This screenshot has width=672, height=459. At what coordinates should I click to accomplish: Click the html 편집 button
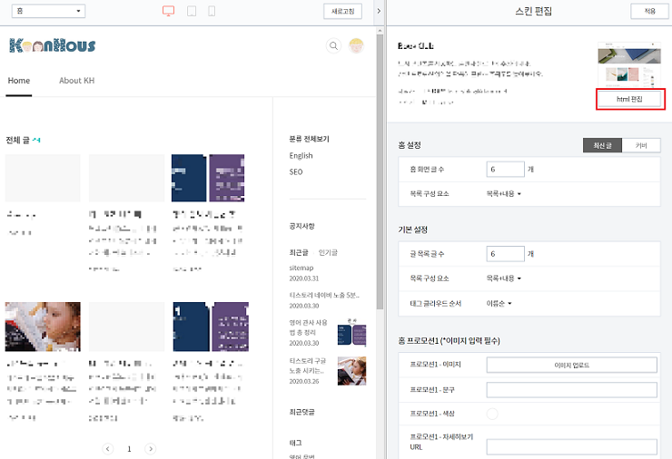[629, 99]
